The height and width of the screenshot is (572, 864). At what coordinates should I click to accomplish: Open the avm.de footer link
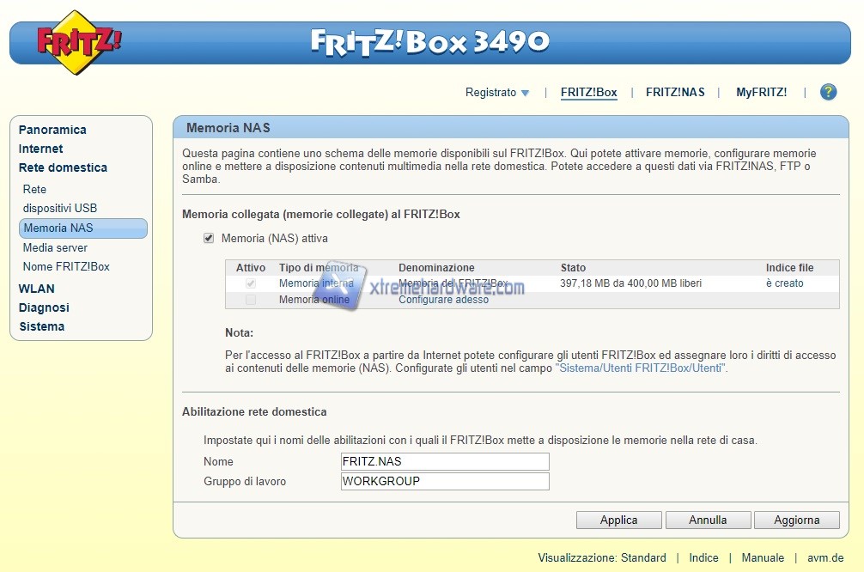pyautogui.click(x=825, y=557)
